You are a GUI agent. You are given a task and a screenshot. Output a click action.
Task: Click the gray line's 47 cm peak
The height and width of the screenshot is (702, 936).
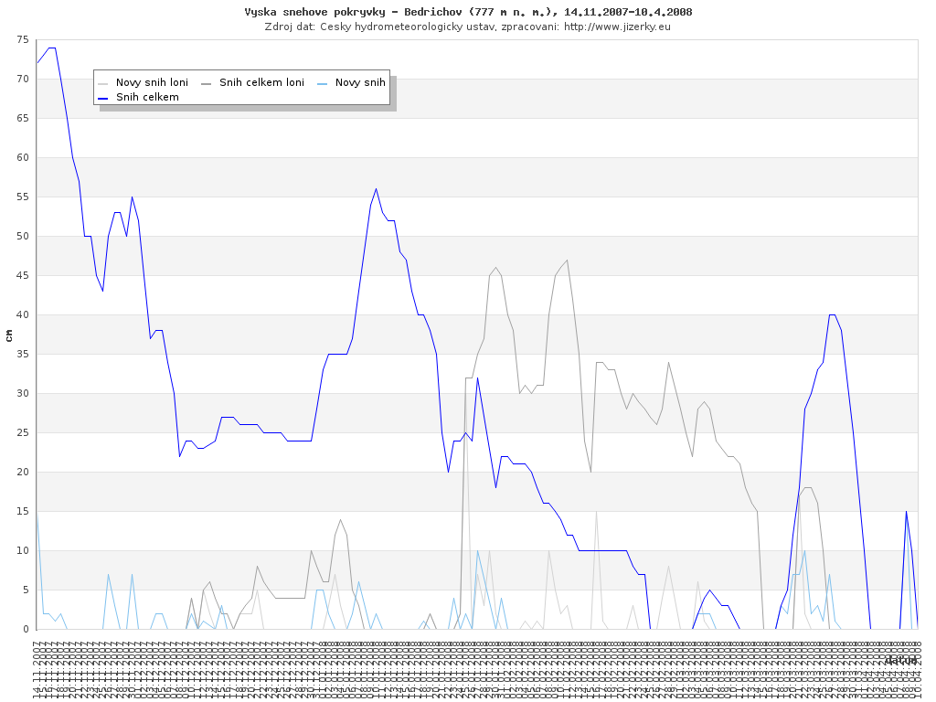pos(567,261)
